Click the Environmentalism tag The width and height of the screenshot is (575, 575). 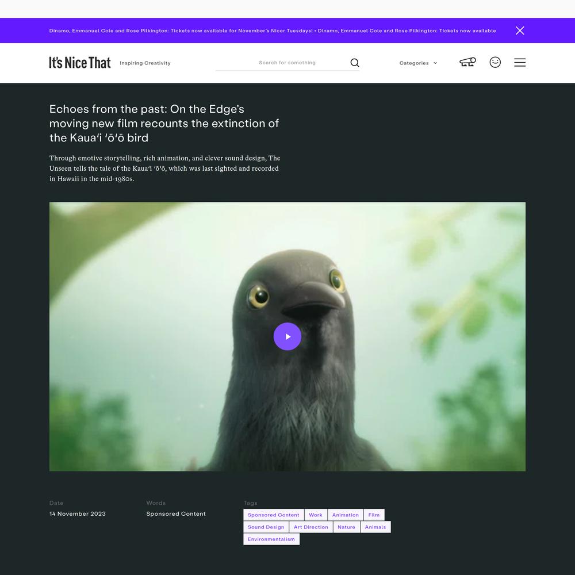tap(271, 539)
